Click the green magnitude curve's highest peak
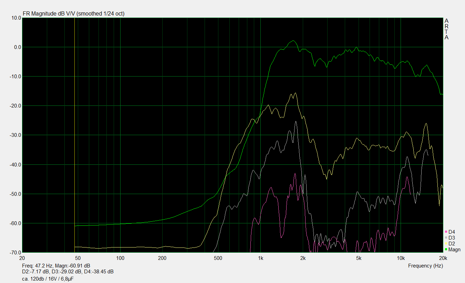The image size is (465, 283). [x=293, y=41]
